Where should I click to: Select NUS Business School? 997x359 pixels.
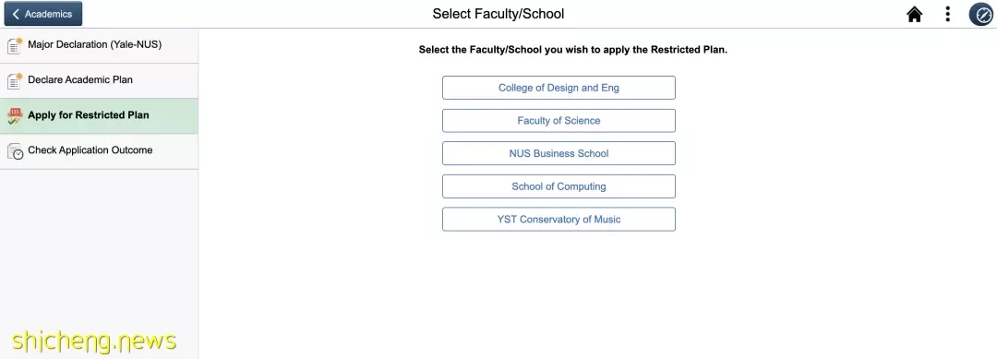click(559, 153)
